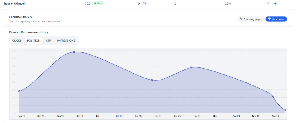
Task: Select the data point near Oct 20
Action: point(152,80)
